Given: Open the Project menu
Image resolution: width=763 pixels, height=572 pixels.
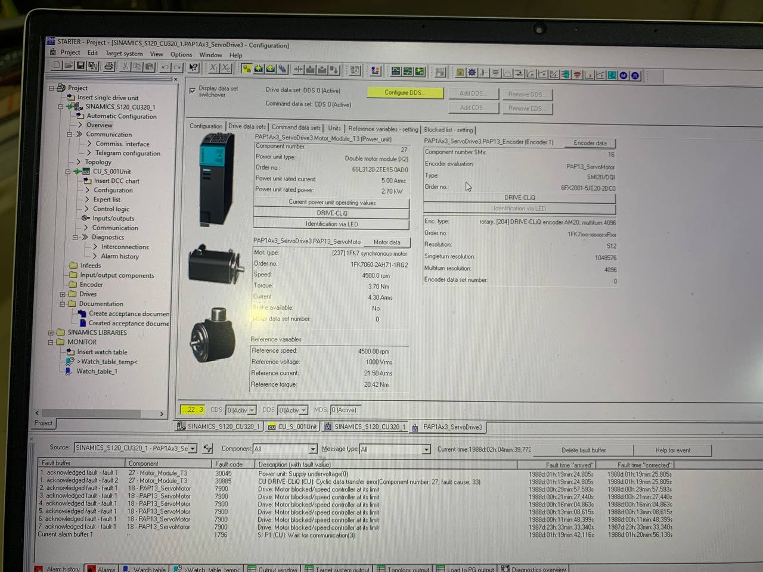Looking at the screenshot, I should click(70, 52).
